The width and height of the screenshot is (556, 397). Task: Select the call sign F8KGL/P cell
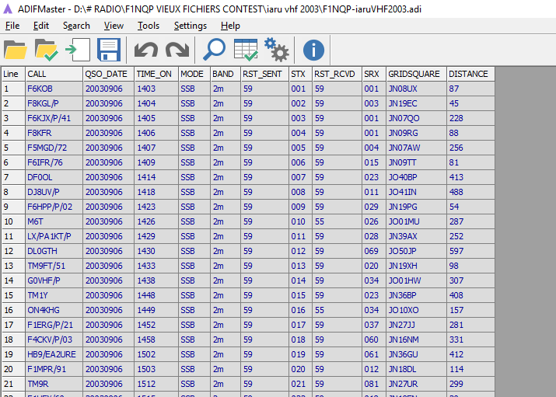click(x=54, y=104)
